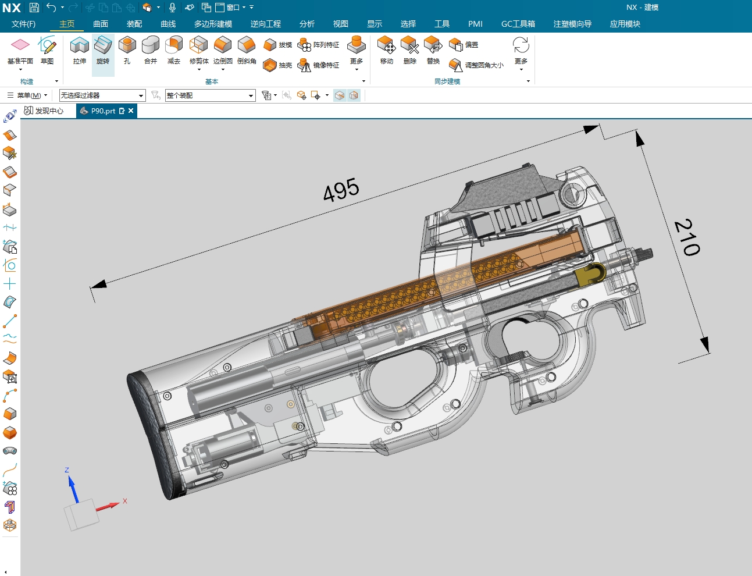Click the 210 dimension text in viewport
Image resolution: width=752 pixels, height=576 pixels.
point(687,237)
